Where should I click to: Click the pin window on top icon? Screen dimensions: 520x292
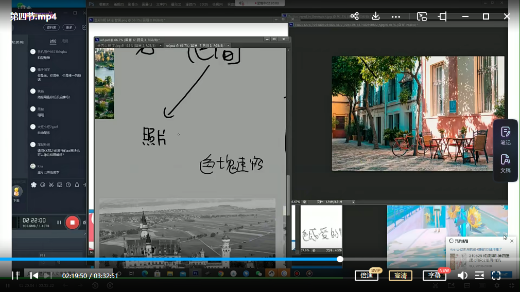(x=442, y=16)
